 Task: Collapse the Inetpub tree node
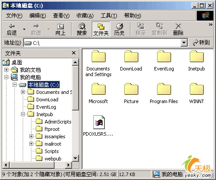23,114
